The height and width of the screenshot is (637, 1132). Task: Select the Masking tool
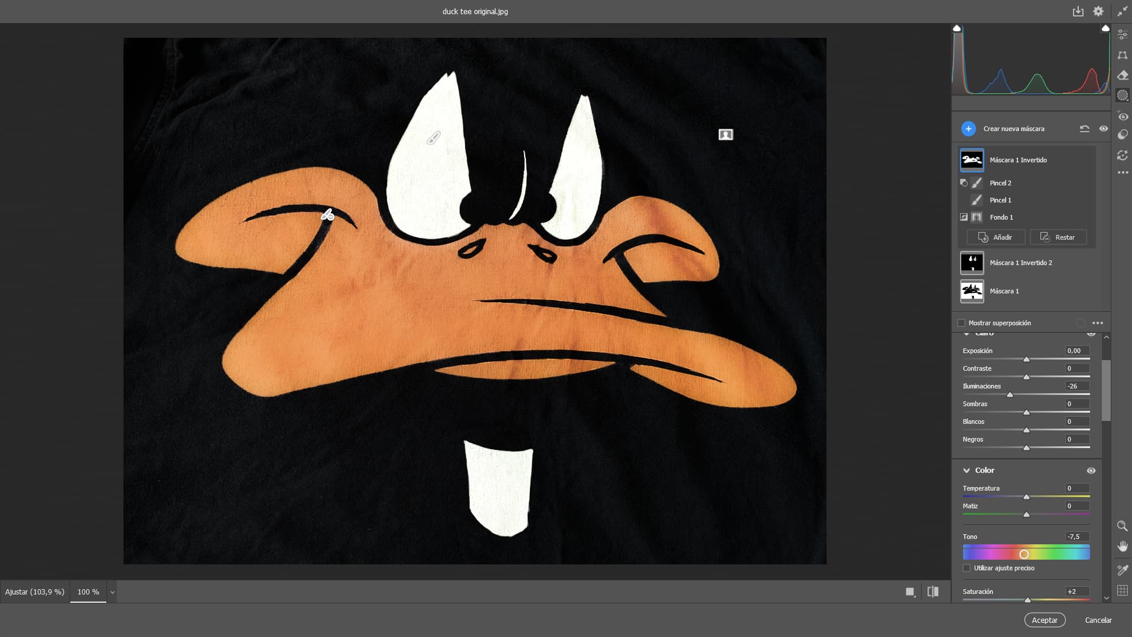1123,95
